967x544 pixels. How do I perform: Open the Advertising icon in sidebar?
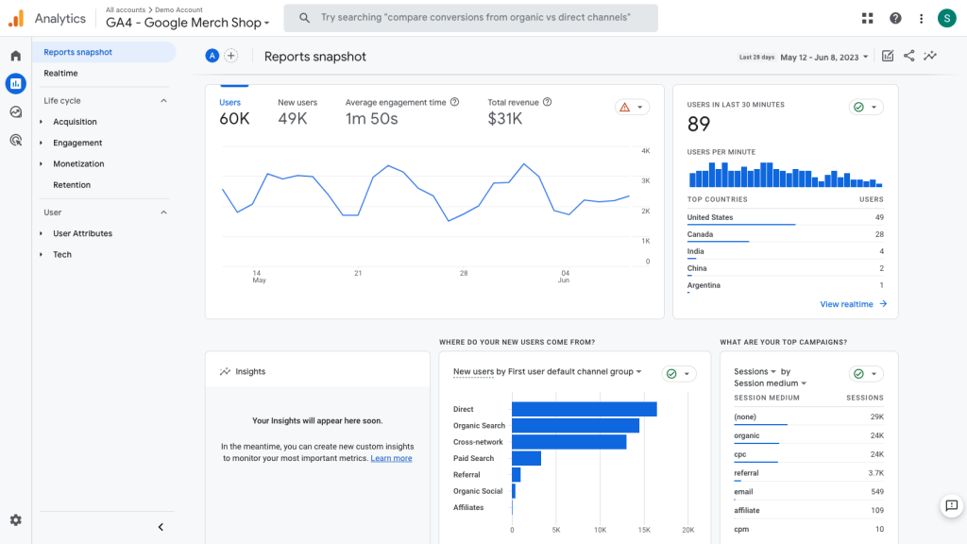(15, 139)
